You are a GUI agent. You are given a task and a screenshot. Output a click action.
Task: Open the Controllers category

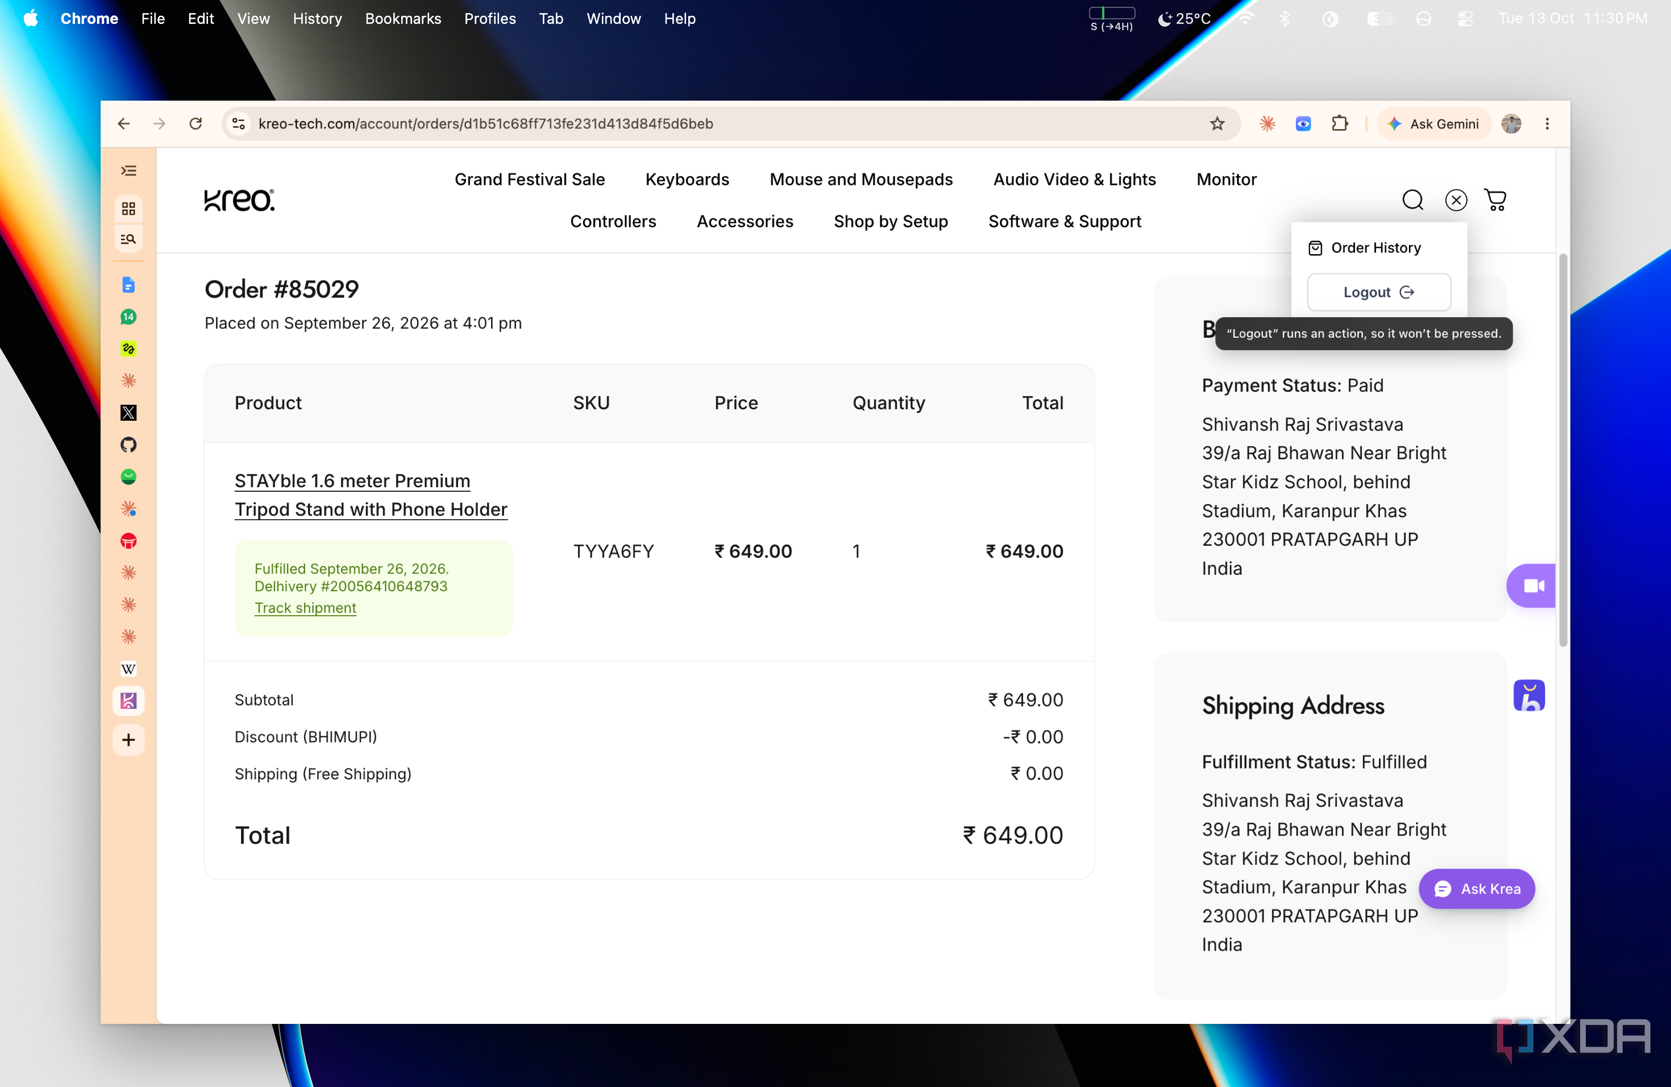613,222
